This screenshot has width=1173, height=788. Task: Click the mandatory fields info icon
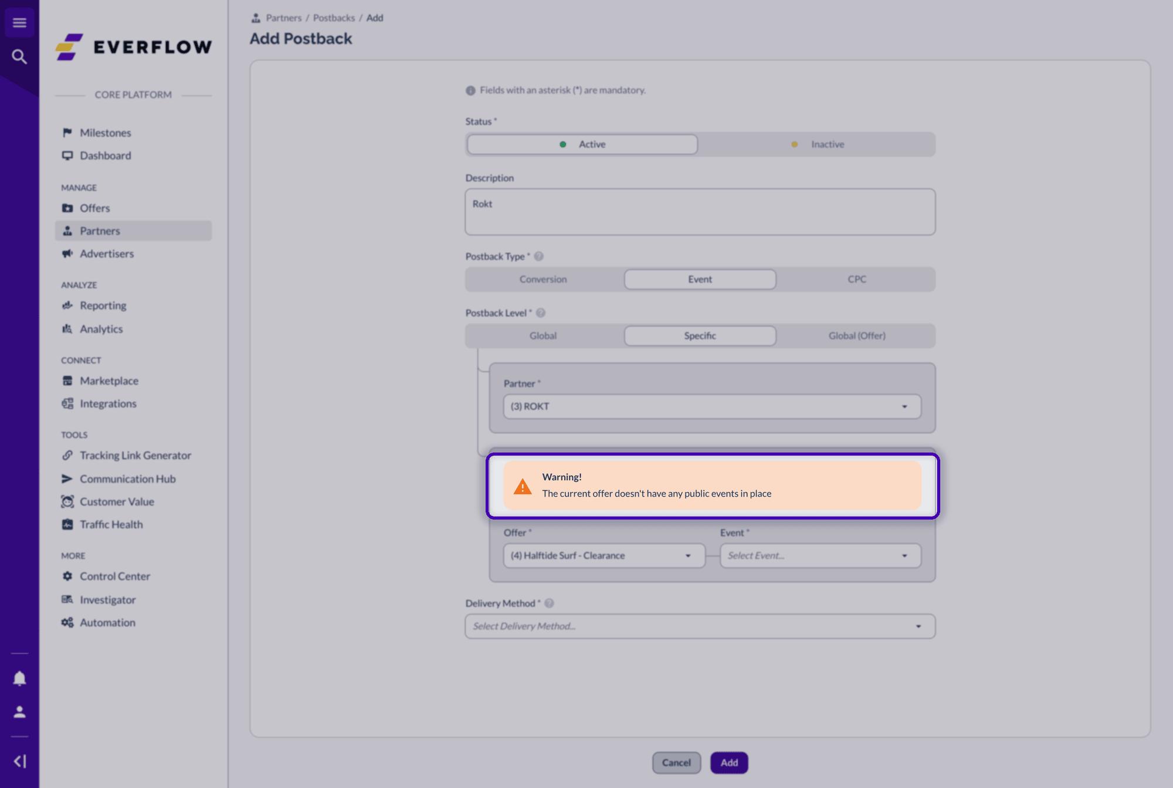point(470,90)
